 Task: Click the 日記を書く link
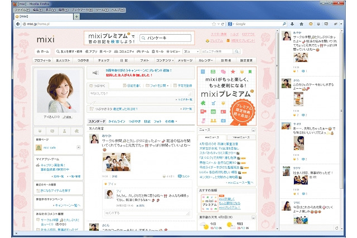132,85
